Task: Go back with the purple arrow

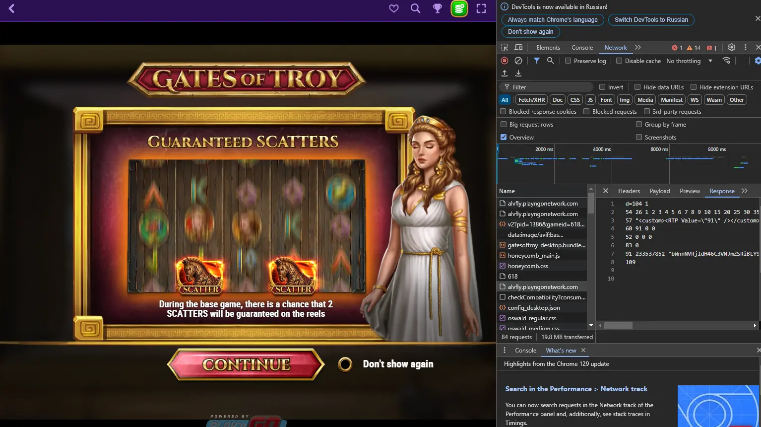Action: [x=12, y=8]
